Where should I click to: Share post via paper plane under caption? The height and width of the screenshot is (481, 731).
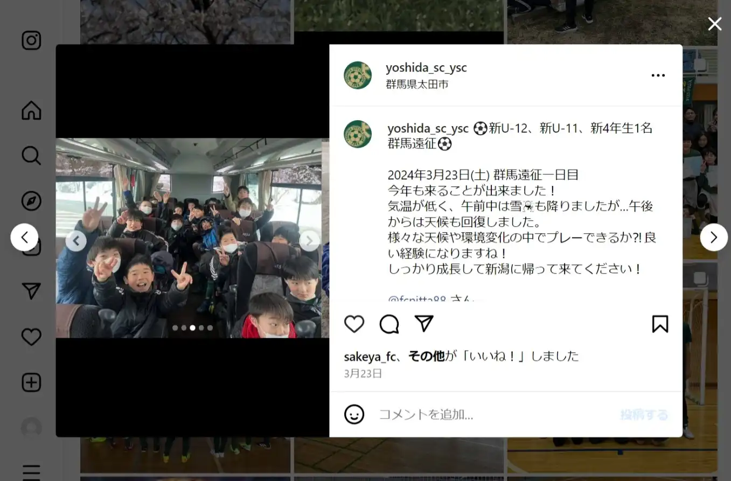coord(424,323)
